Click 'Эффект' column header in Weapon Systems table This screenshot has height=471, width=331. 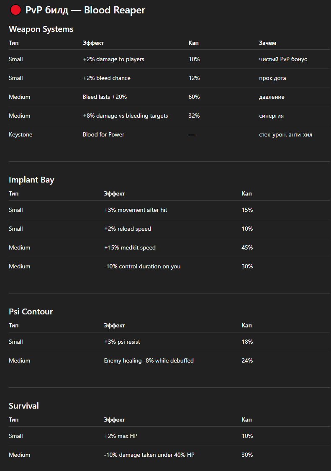[93, 43]
